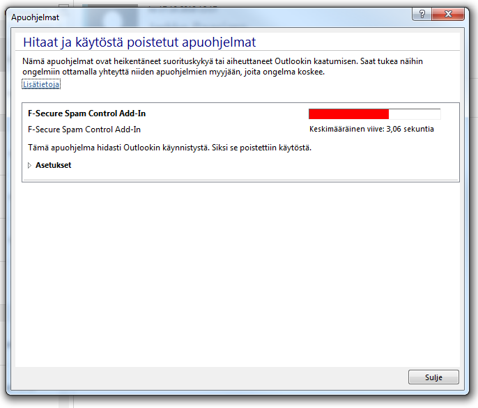Select the bold F-Secure Spam Control Add-In title
This screenshot has width=478, height=408.
87,113
